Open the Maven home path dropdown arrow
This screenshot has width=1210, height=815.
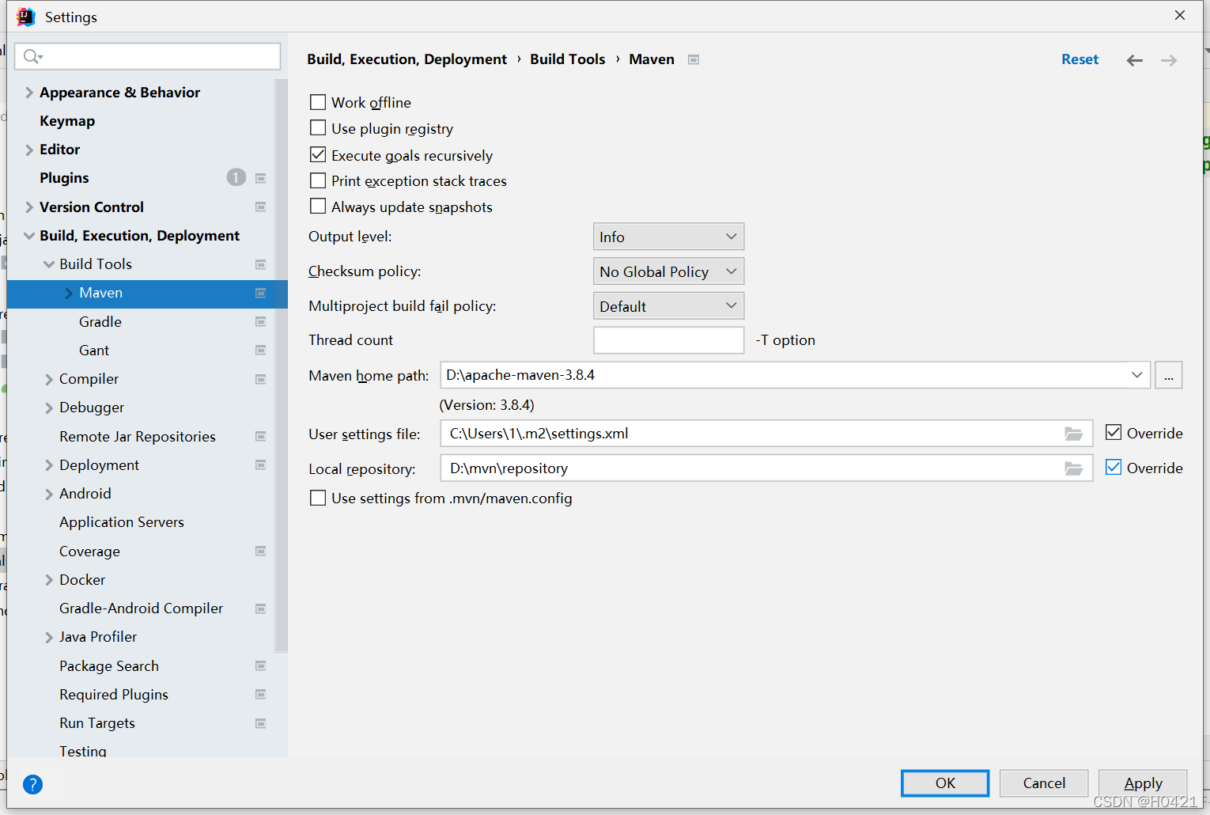pos(1136,375)
